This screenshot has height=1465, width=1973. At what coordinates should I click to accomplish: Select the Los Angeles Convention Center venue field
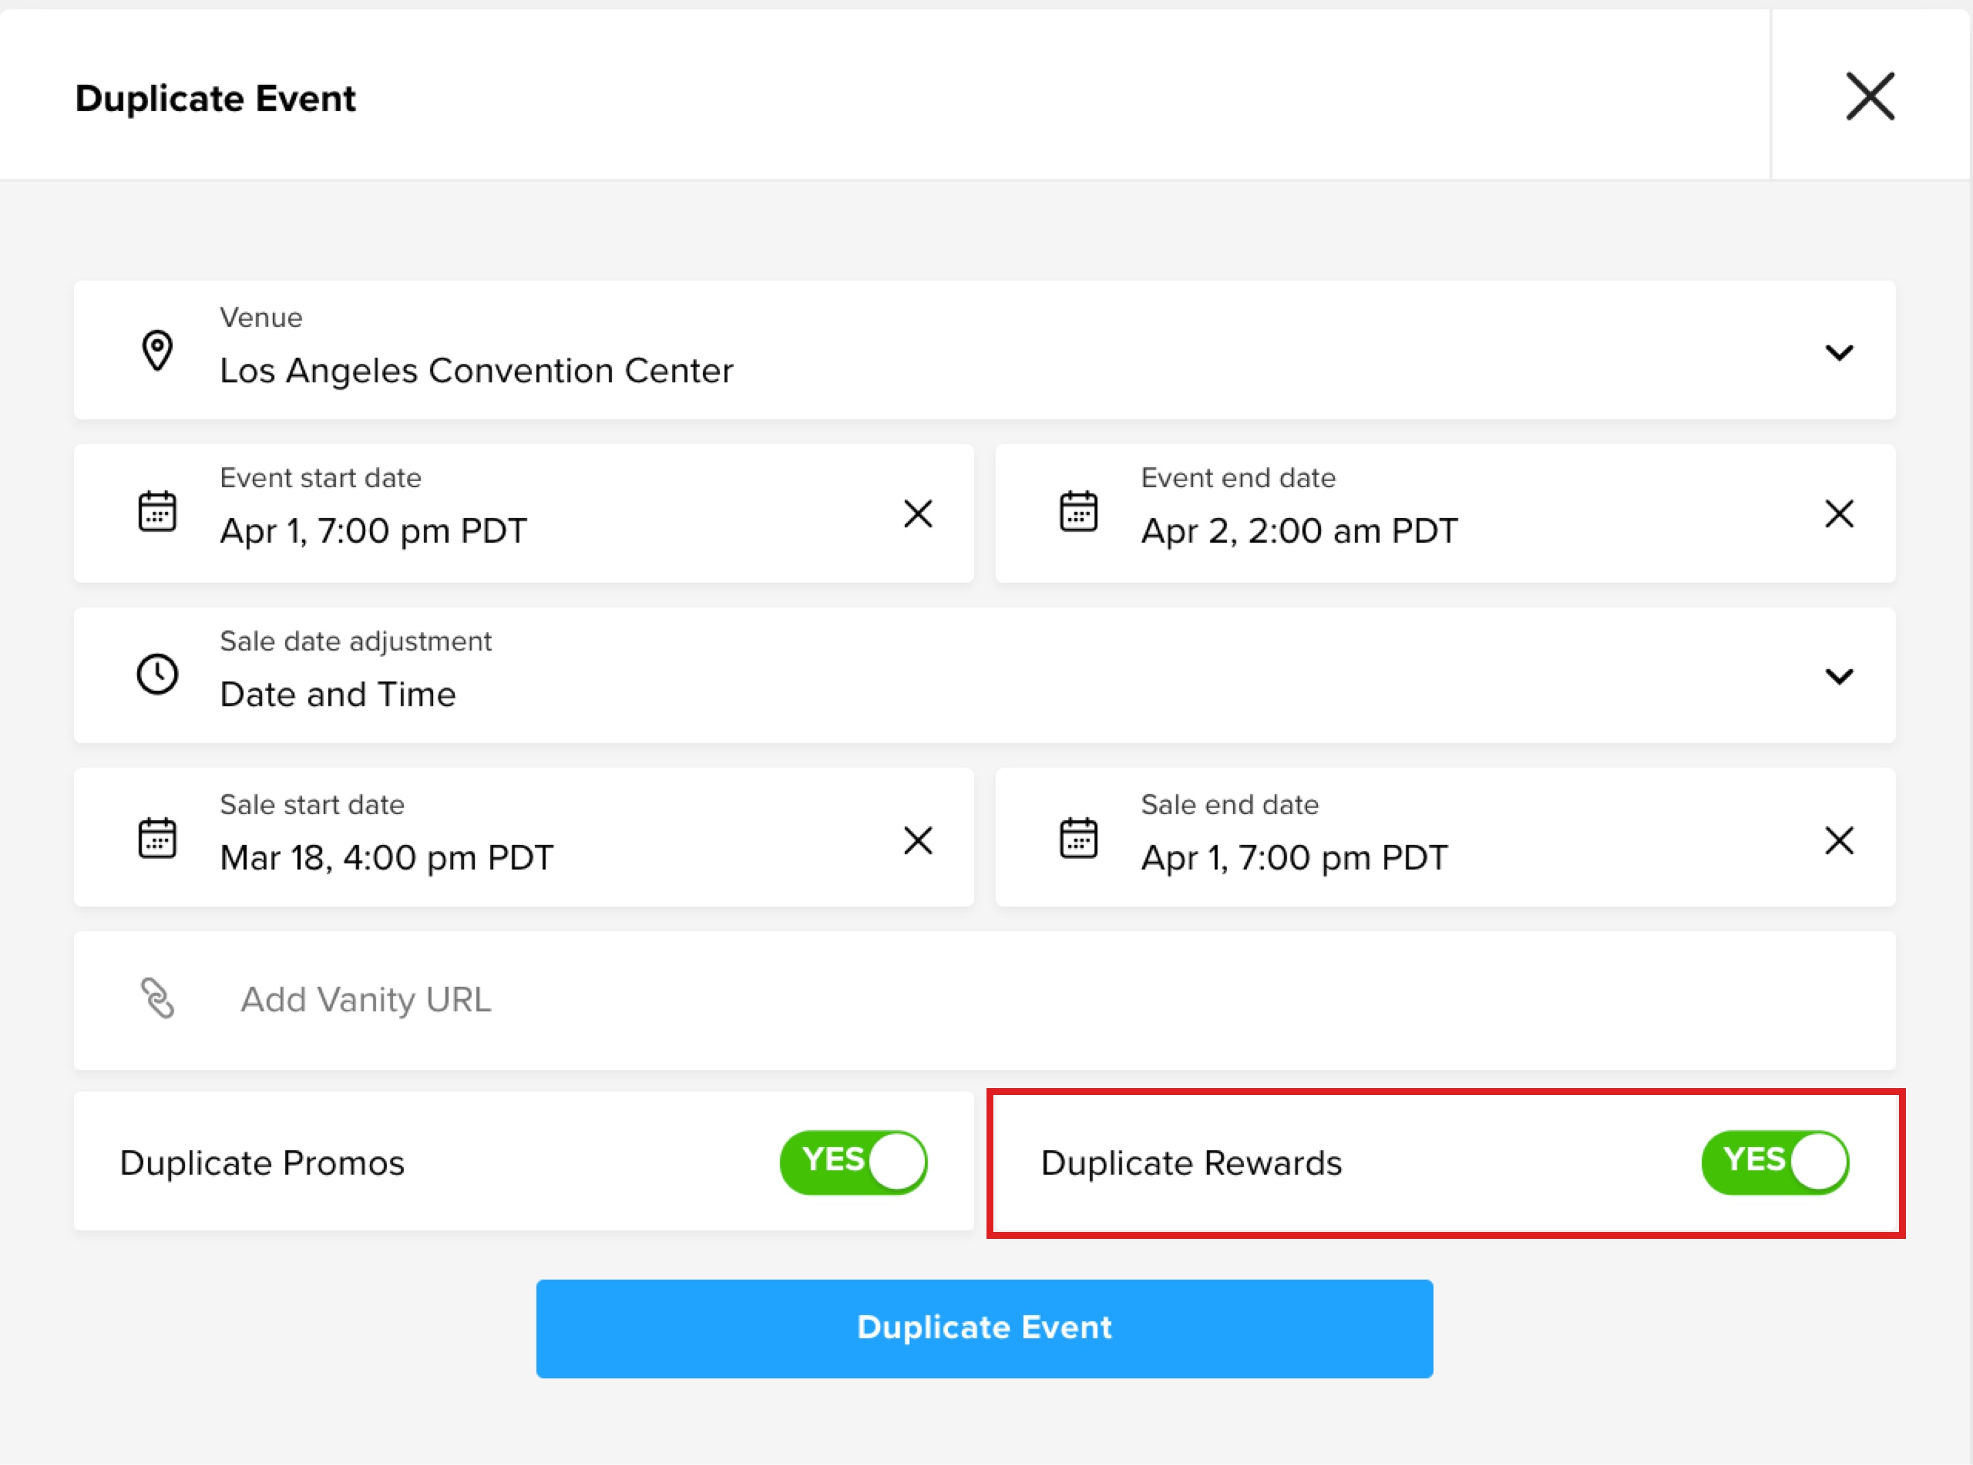(984, 350)
